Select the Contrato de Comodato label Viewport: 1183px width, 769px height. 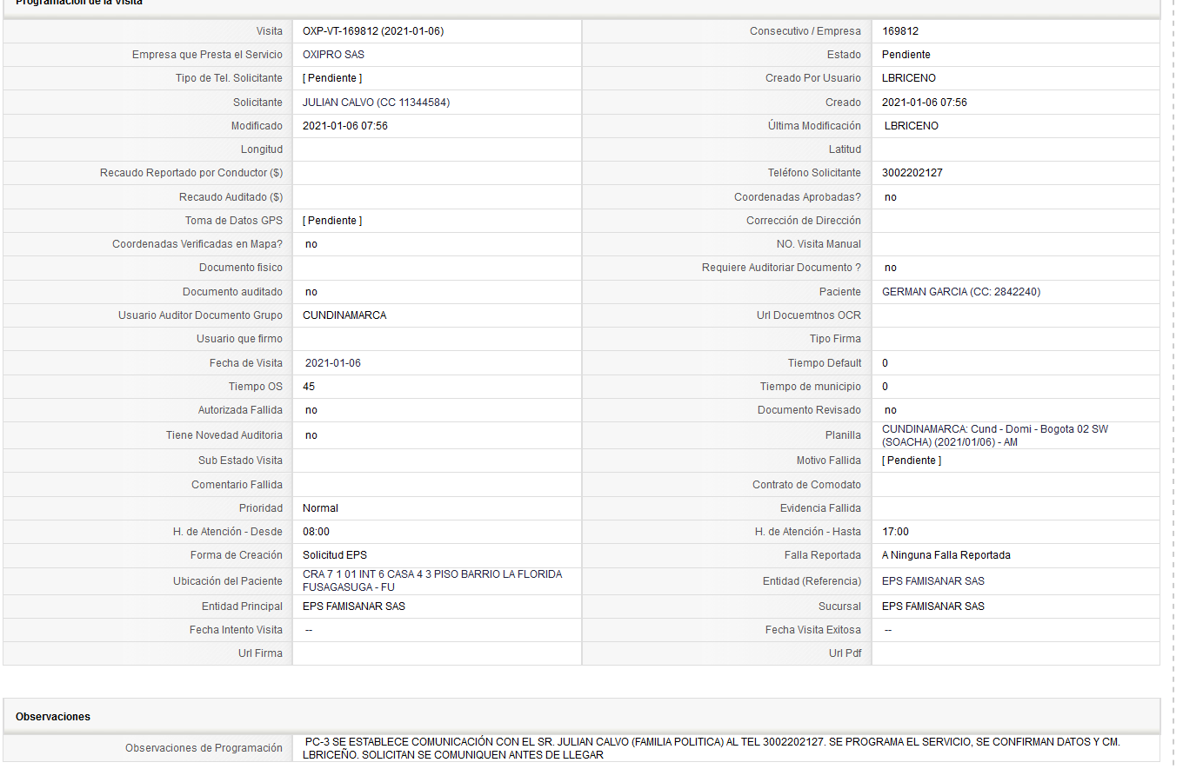pyautogui.click(x=806, y=485)
